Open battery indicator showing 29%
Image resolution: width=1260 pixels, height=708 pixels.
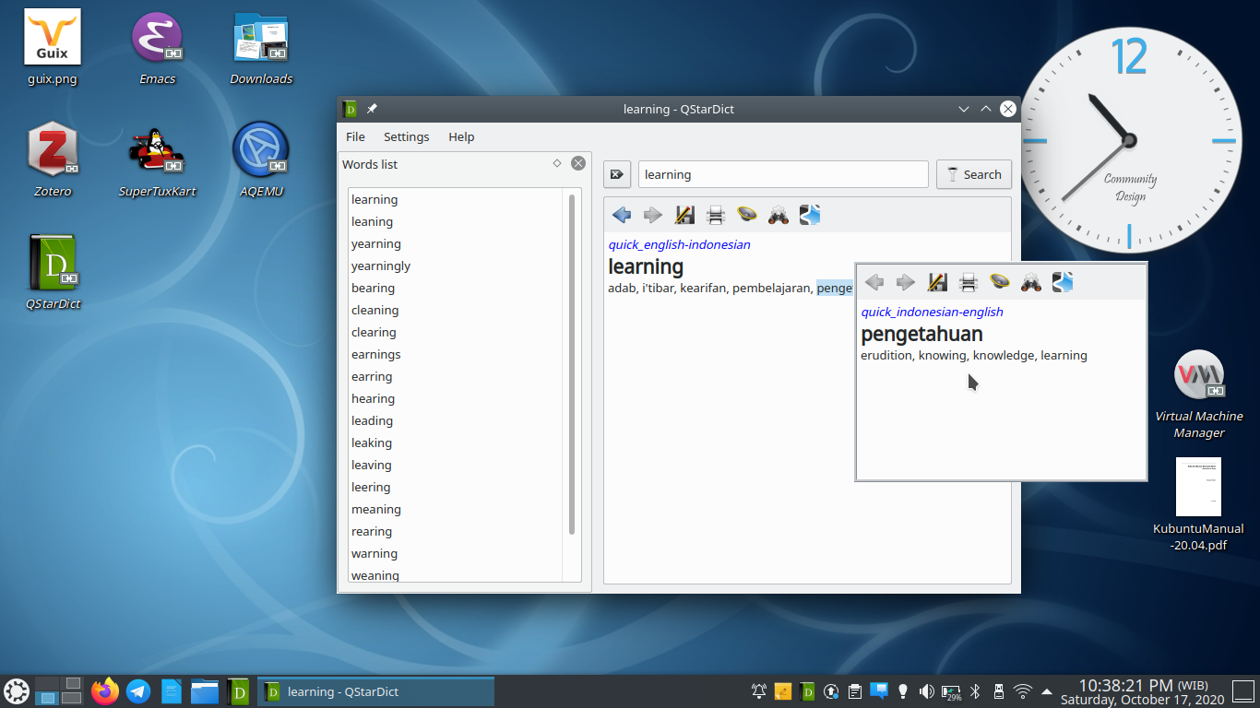pyautogui.click(x=951, y=690)
